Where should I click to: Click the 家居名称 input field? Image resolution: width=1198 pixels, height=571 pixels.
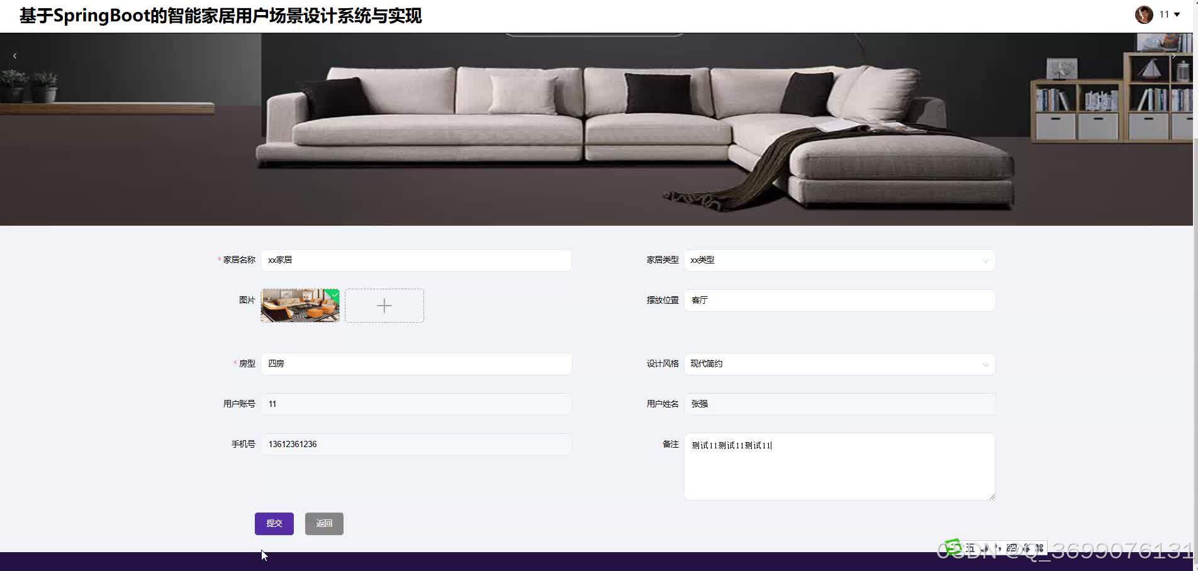pos(416,260)
